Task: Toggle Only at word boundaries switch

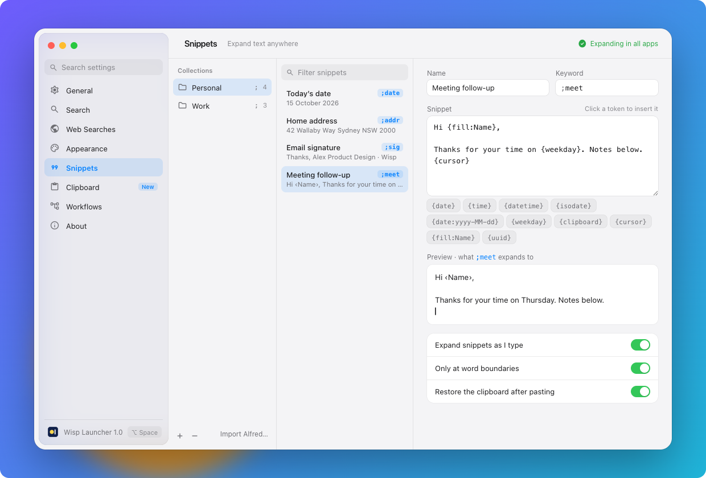Action: pos(640,368)
